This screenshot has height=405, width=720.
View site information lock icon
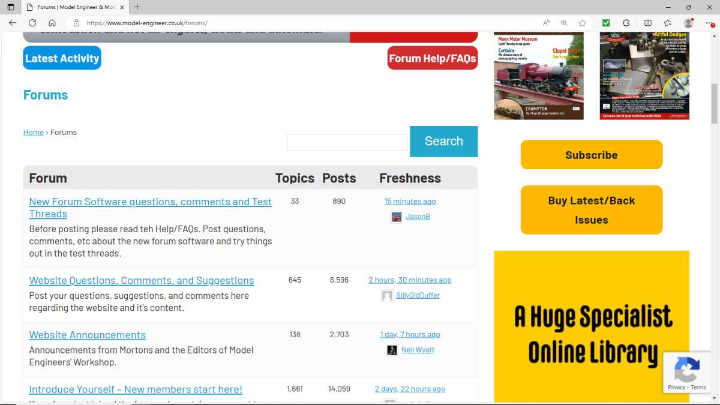76,23
